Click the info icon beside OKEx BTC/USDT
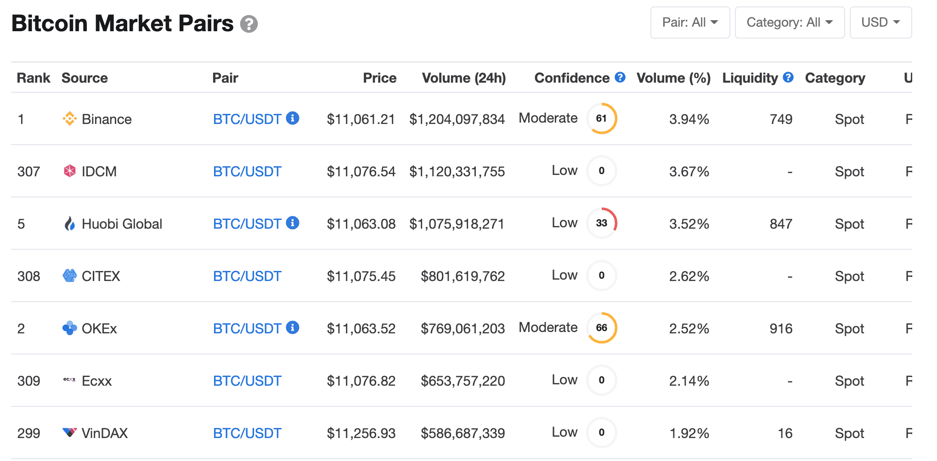The width and height of the screenshot is (937, 461). pos(293,327)
